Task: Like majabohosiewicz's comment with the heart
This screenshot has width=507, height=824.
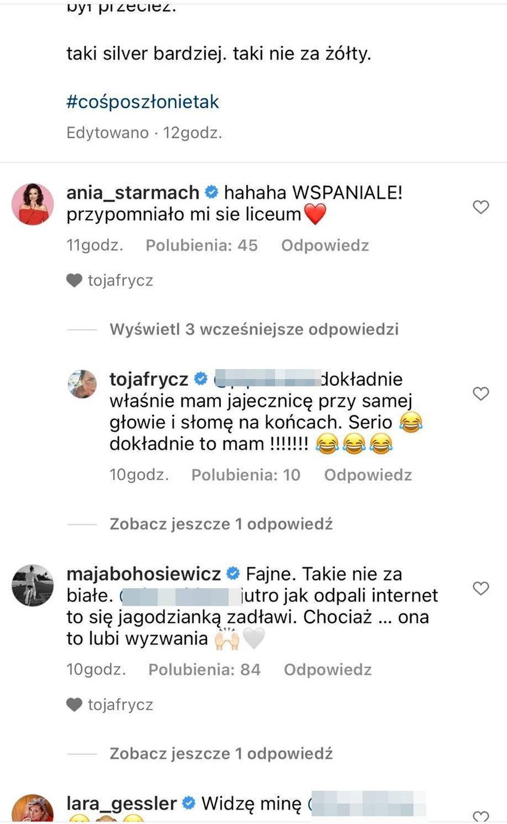Action: pyautogui.click(x=481, y=588)
